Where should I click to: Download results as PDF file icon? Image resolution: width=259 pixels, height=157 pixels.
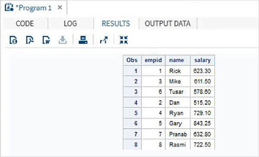(30, 40)
